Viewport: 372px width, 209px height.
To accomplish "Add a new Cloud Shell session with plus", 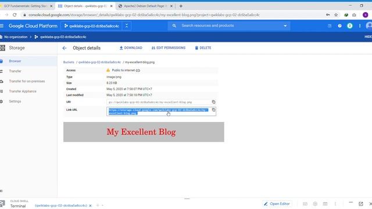I will 98,206.
